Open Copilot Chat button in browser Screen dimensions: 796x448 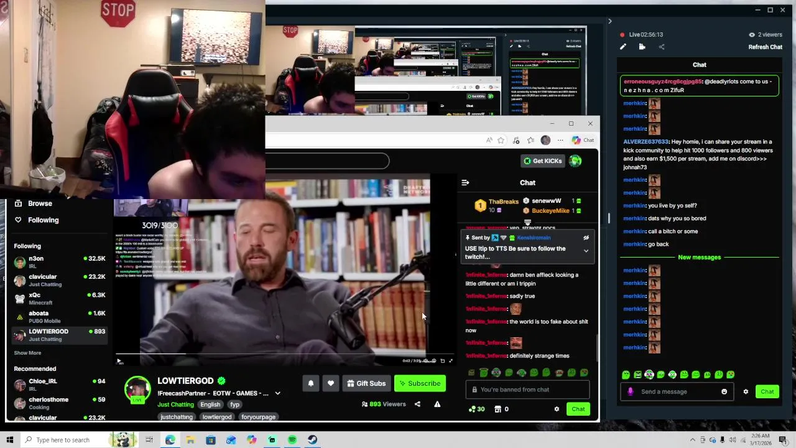tap(583, 140)
